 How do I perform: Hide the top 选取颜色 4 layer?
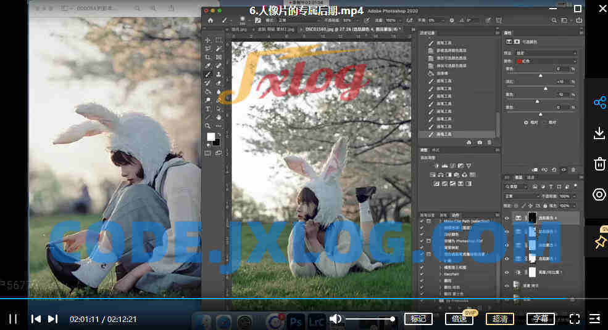click(507, 218)
